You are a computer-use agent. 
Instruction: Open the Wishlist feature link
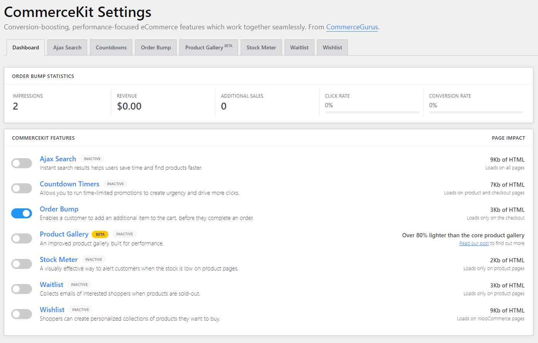(52, 310)
